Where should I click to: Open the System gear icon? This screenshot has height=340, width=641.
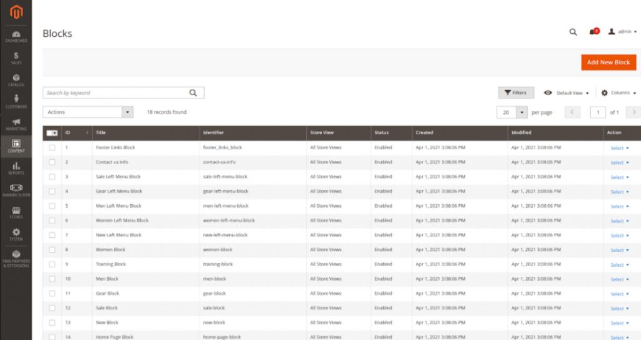click(x=16, y=234)
